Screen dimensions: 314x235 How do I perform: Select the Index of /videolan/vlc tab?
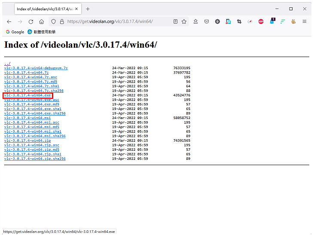pos(48,9)
